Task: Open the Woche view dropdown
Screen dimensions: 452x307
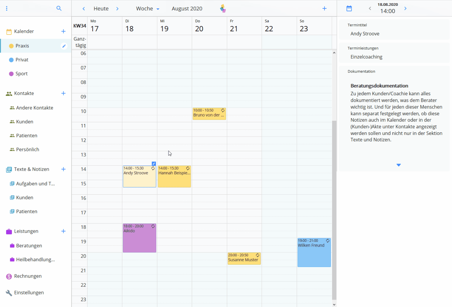Action: click(147, 8)
